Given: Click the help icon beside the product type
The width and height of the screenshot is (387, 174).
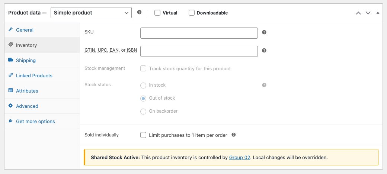Looking at the screenshot, I should [x=139, y=12].
